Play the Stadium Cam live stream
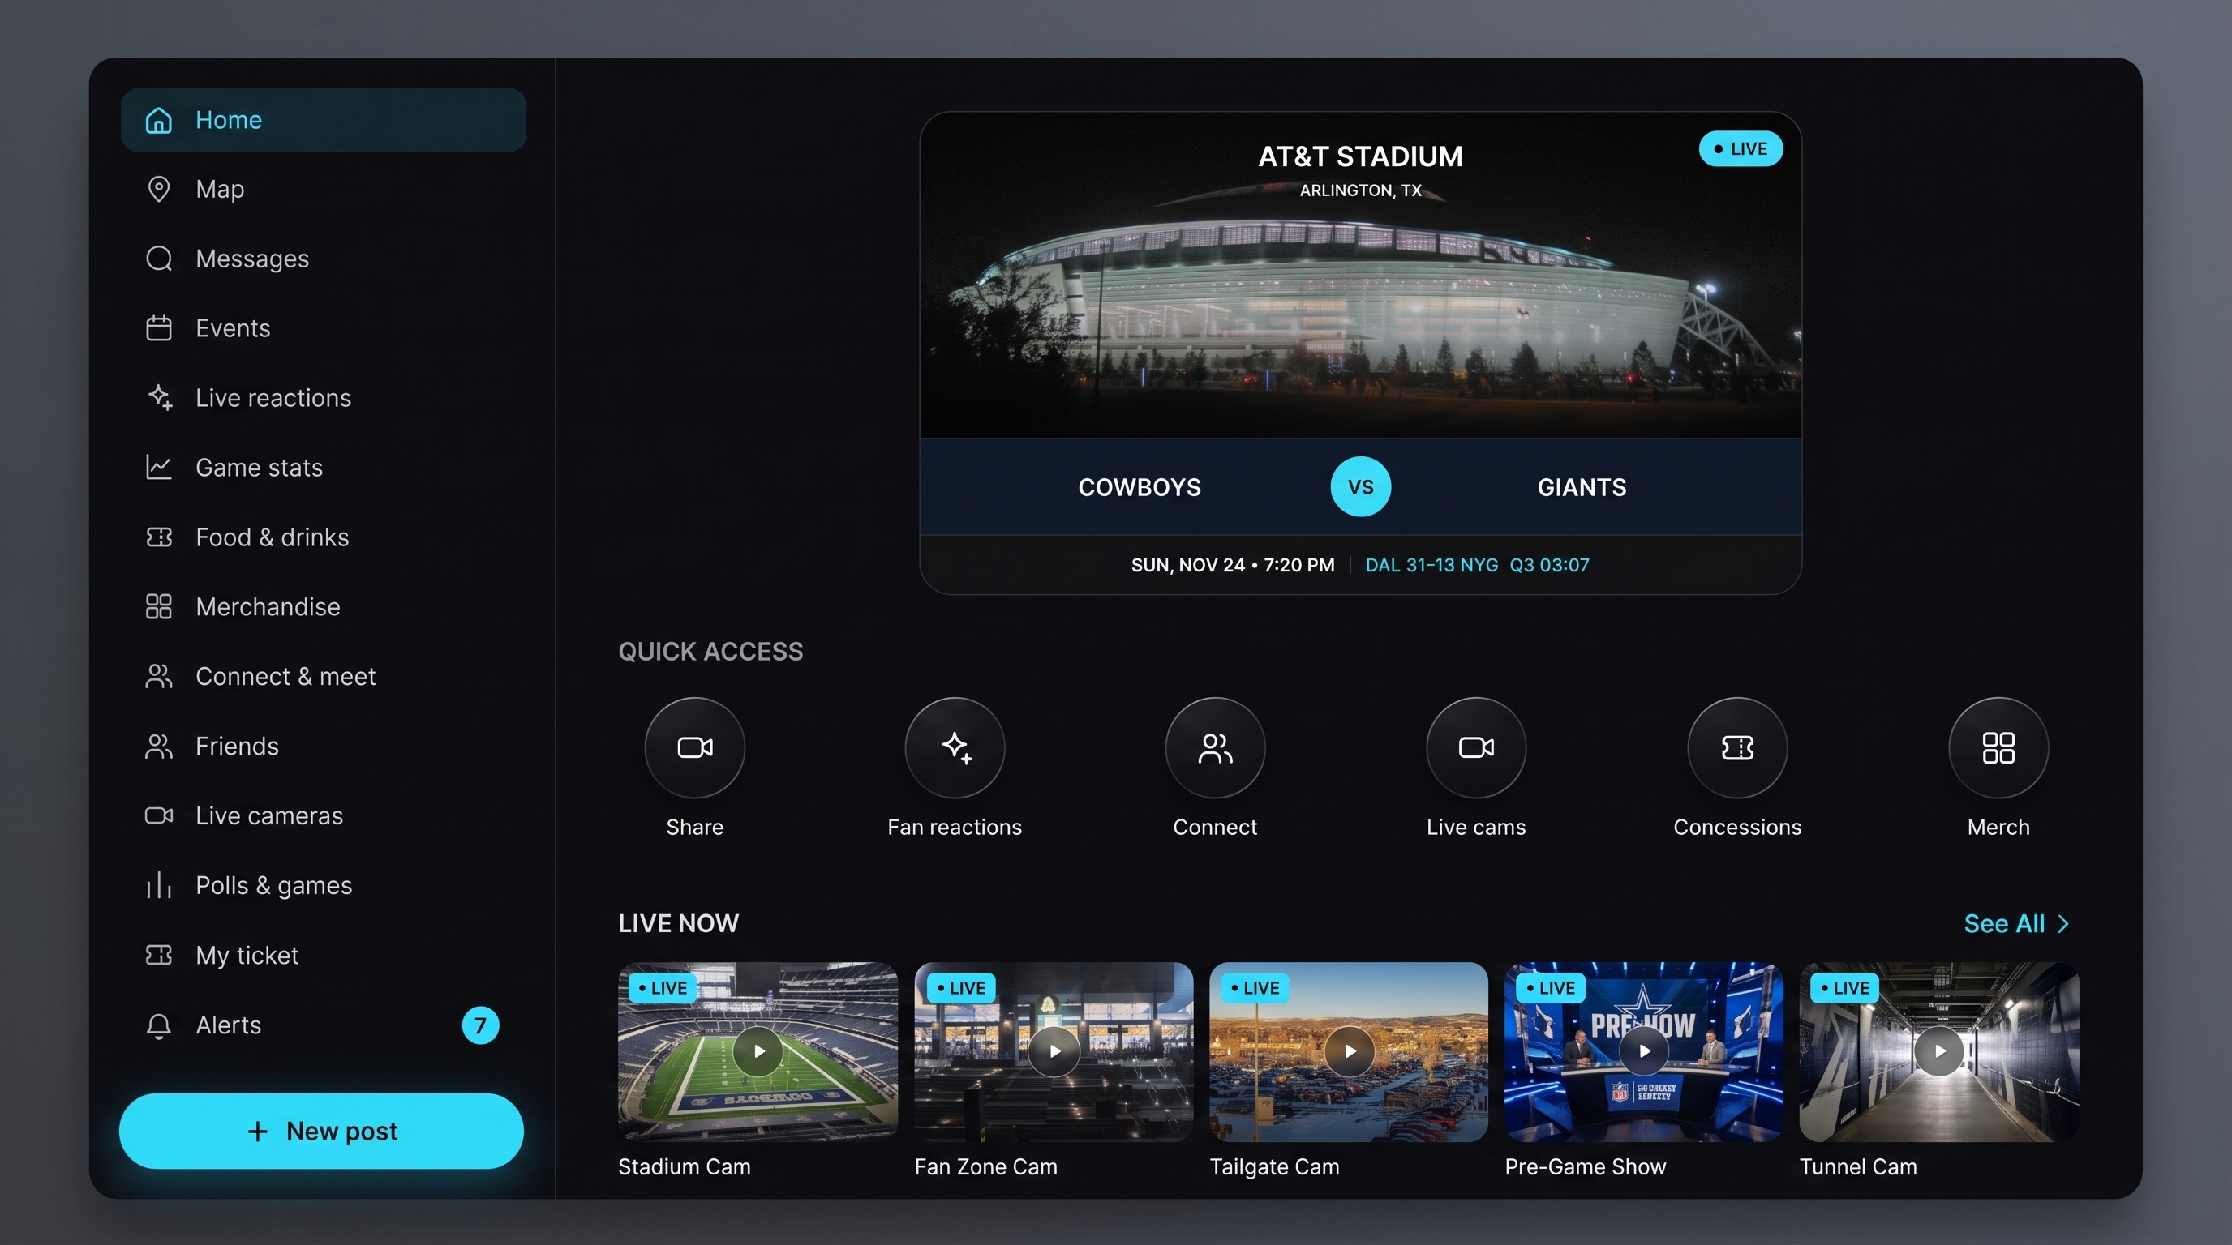 pyautogui.click(x=758, y=1051)
